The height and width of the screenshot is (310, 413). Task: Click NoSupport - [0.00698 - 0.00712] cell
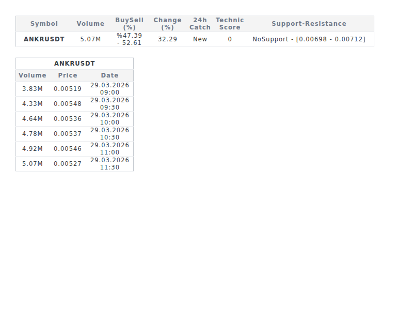coord(309,39)
